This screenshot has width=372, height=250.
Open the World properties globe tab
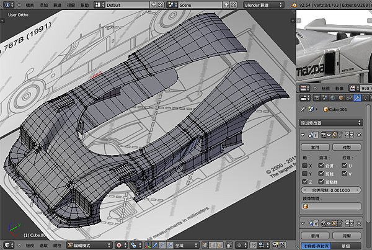point(332,97)
